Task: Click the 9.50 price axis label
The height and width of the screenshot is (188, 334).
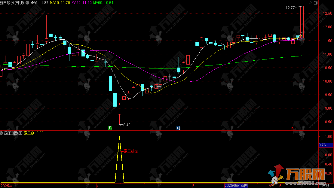Action: click(328, 95)
